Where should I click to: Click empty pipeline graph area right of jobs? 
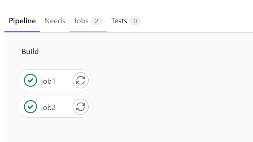tap(171, 91)
